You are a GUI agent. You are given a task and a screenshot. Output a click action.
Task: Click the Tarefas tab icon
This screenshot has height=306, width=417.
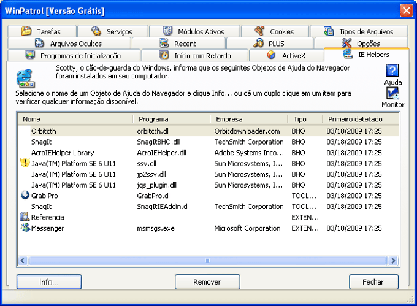(x=26, y=31)
